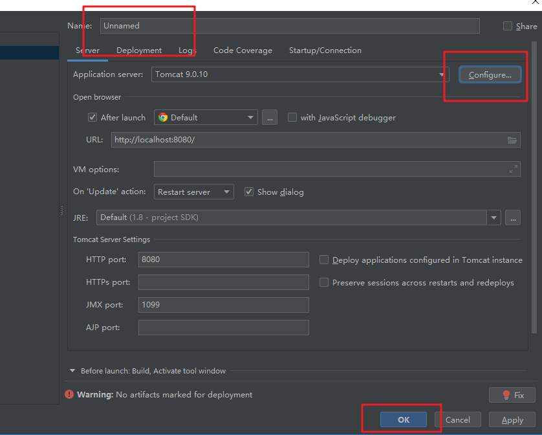Open the Application server Tomcat 9.0.10 dropdown
Screen dimensions: 542x435
coord(300,74)
